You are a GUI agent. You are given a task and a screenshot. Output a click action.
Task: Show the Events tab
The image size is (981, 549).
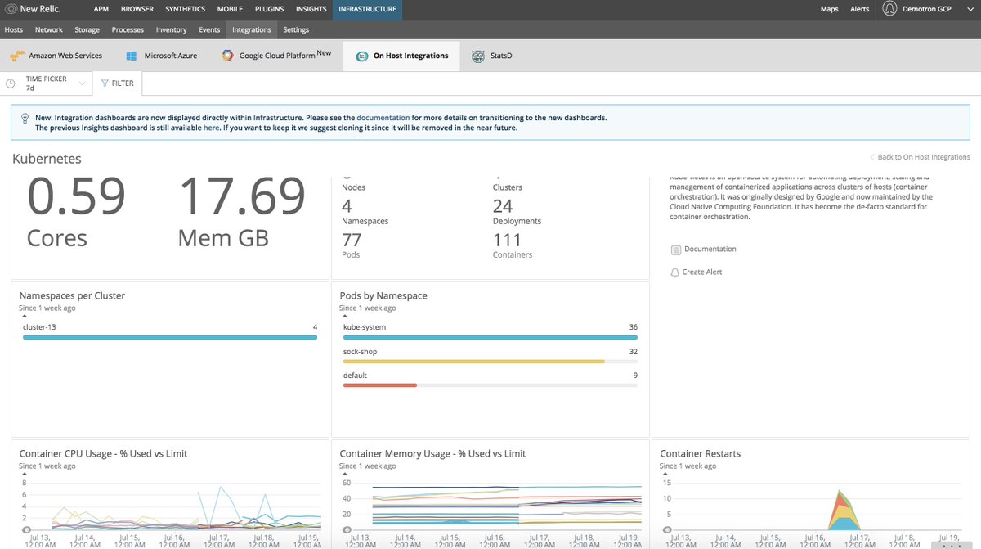point(209,30)
